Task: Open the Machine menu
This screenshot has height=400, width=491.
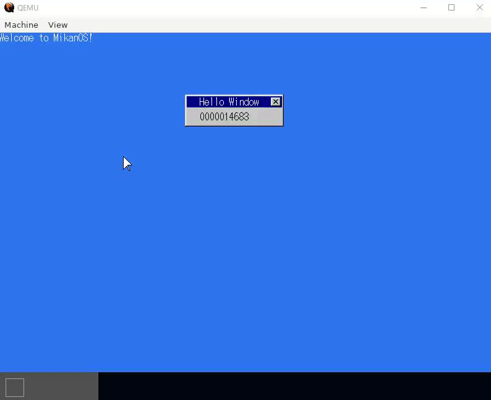Action: coord(21,25)
